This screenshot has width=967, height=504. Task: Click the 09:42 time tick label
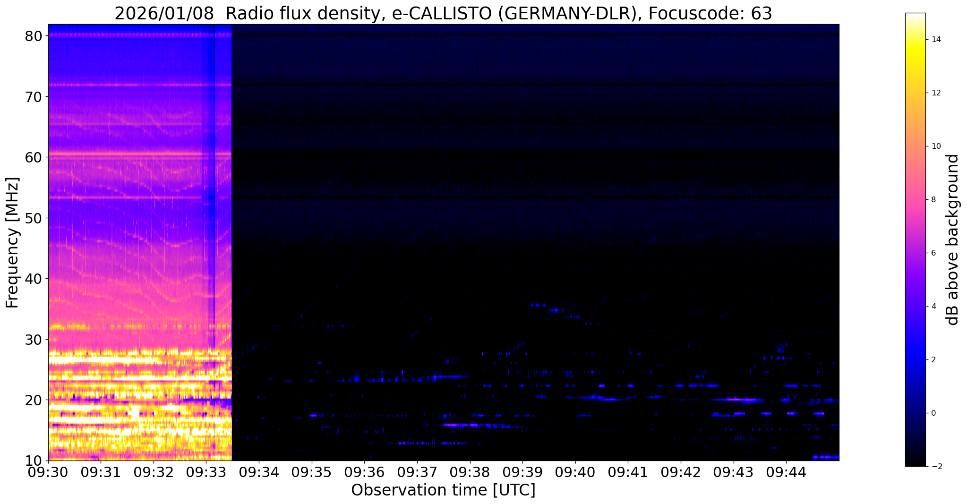point(681,472)
